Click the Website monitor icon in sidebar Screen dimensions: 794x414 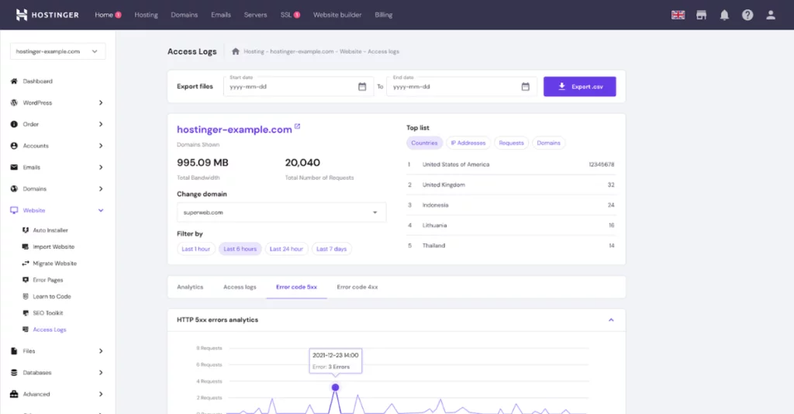(x=14, y=210)
